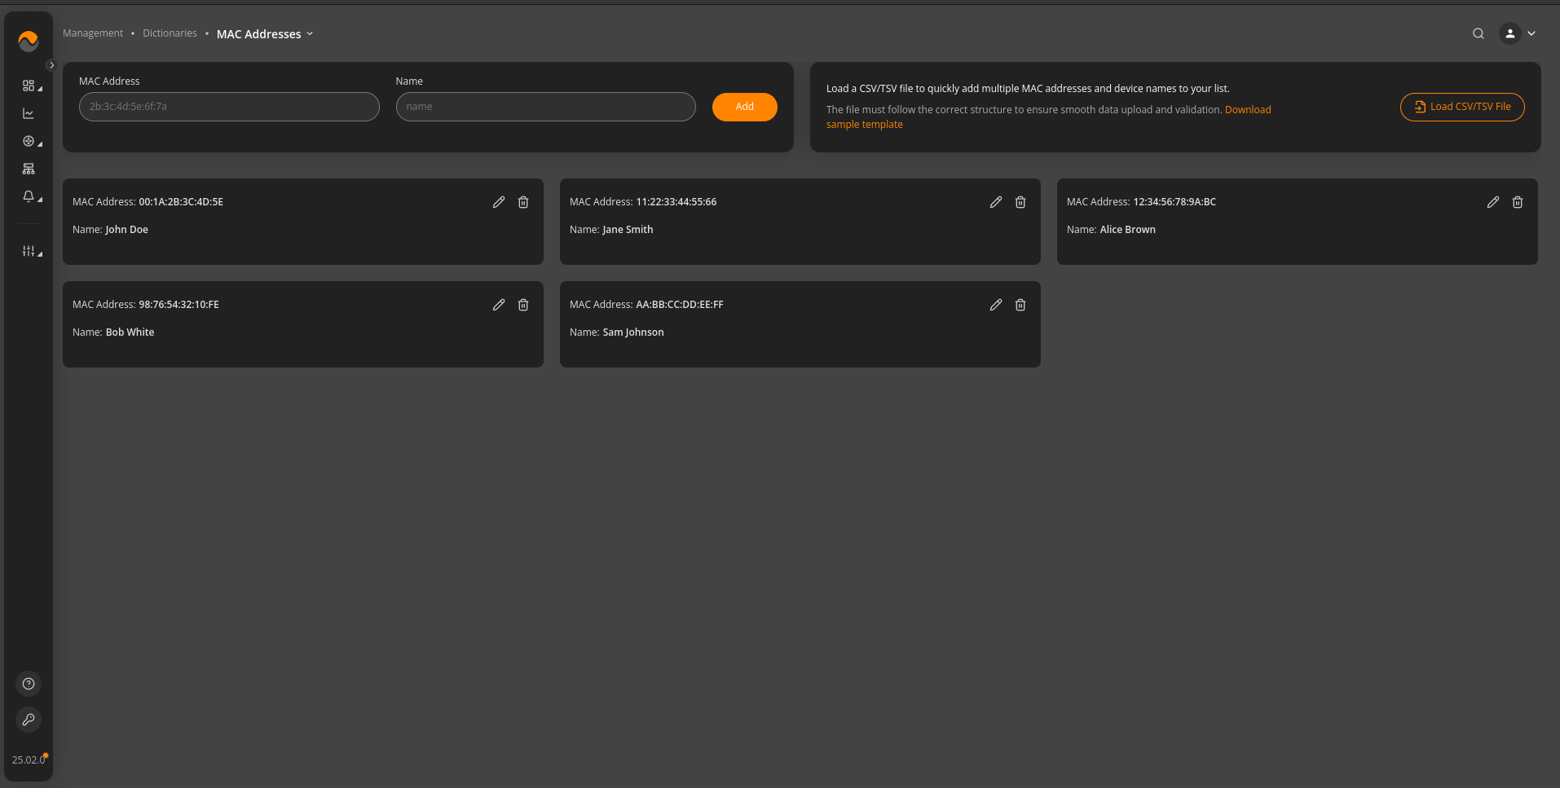The height and width of the screenshot is (788, 1560).
Task: Go to the Dictionaries breadcrumb
Action: pyautogui.click(x=170, y=33)
